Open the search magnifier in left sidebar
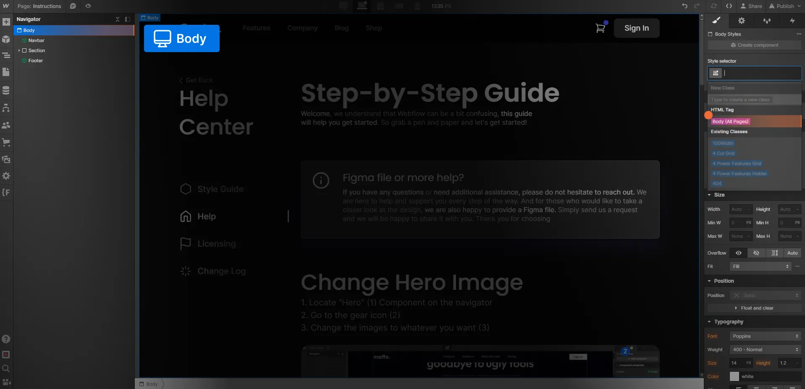Viewport: 805px width, 389px height. pyautogui.click(x=6, y=368)
